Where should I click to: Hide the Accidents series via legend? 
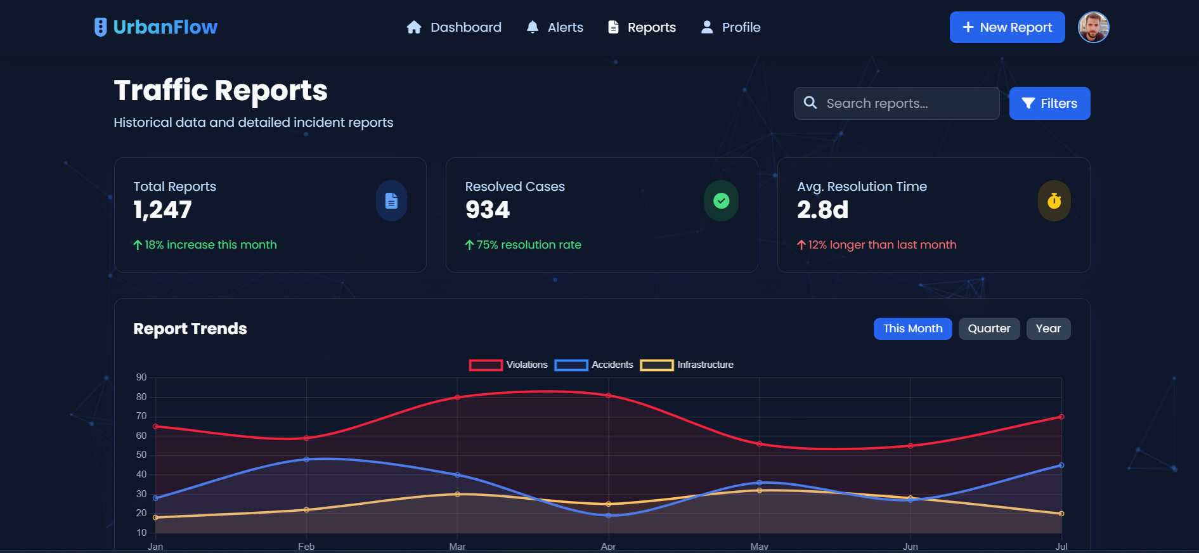tap(612, 365)
